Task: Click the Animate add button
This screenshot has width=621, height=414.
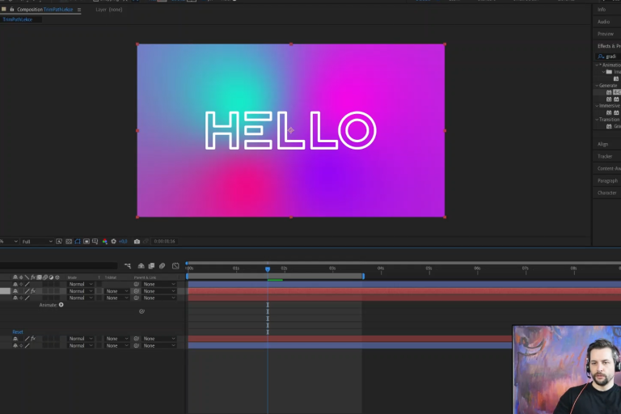Action: [61, 305]
